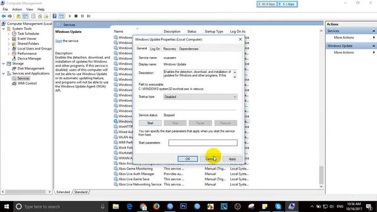Open the Startup type dropdown
Viewport: 377px width, 212px height.
click(200, 97)
